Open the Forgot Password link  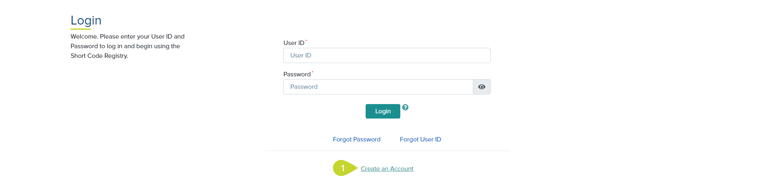coord(357,139)
